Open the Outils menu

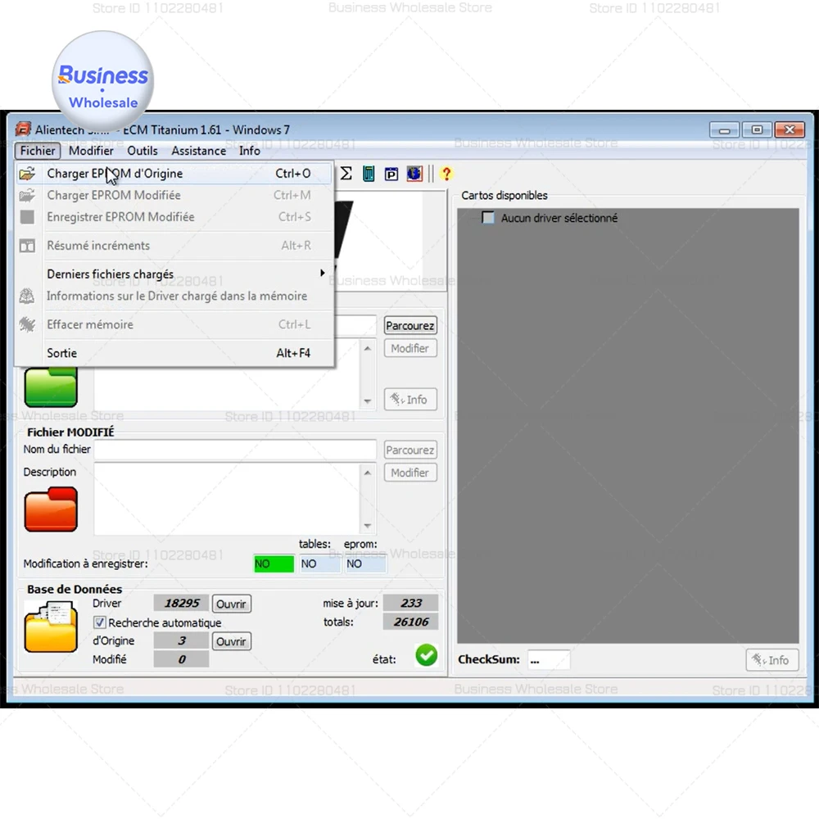coord(143,151)
